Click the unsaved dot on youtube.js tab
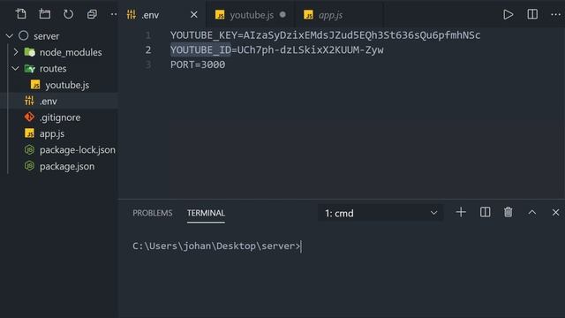Screen dimensions: 565x318 pyautogui.click(x=282, y=14)
